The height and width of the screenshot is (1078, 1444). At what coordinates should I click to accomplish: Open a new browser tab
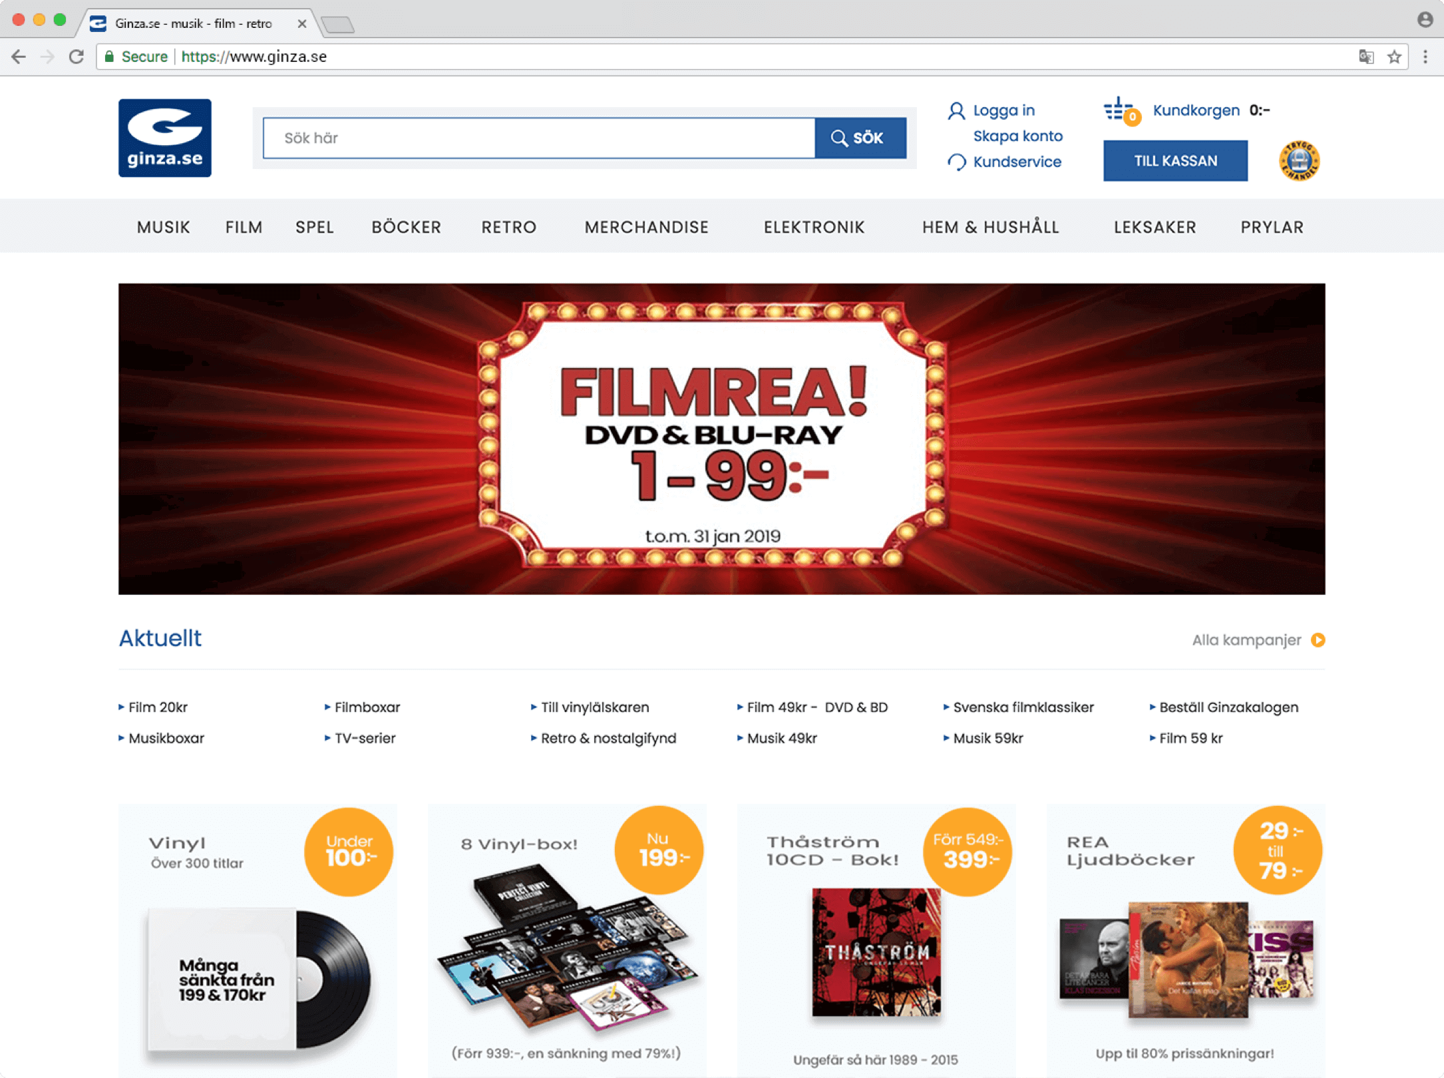coord(338,25)
